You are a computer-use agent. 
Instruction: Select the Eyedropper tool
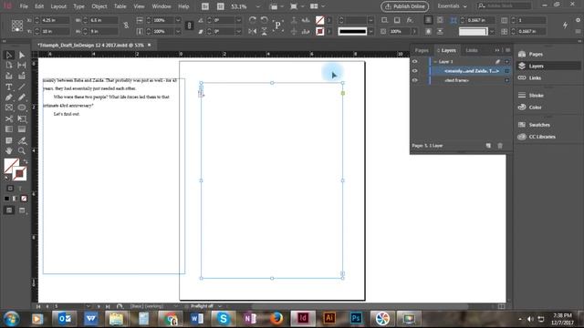tap(22, 140)
